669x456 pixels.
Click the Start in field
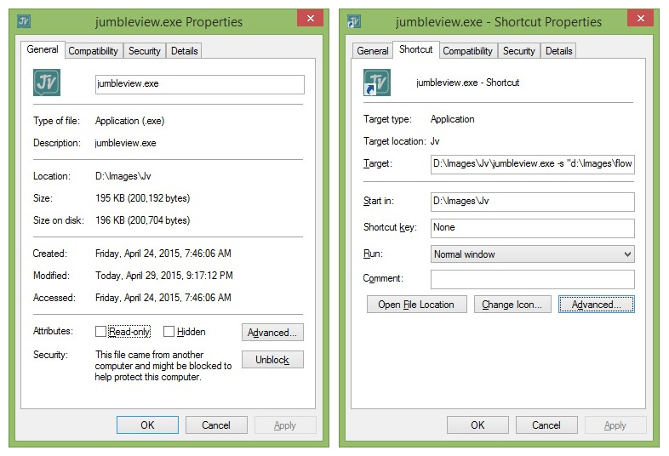click(x=533, y=202)
